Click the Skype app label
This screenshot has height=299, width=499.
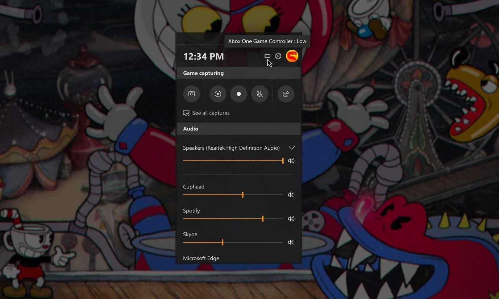click(190, 234)
